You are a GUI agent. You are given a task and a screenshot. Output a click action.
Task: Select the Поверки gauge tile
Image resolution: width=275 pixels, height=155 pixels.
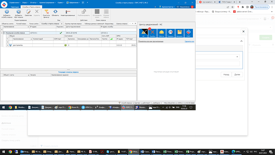pyautogui.click(x=171, y=33)
